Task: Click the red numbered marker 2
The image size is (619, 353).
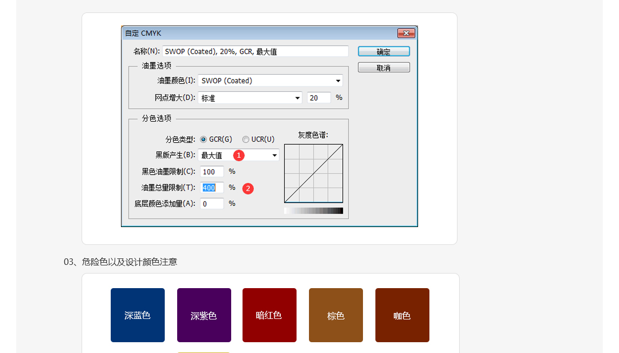Action: click(x=247, y=189)
